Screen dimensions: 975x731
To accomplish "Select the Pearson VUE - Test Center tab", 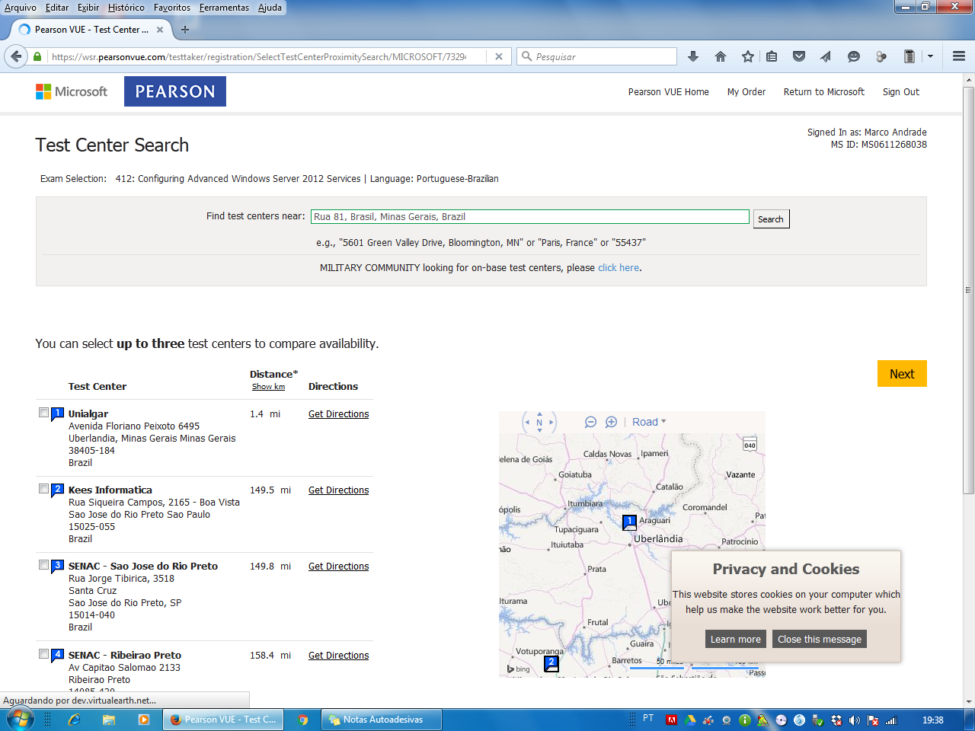I will point(91,30).
